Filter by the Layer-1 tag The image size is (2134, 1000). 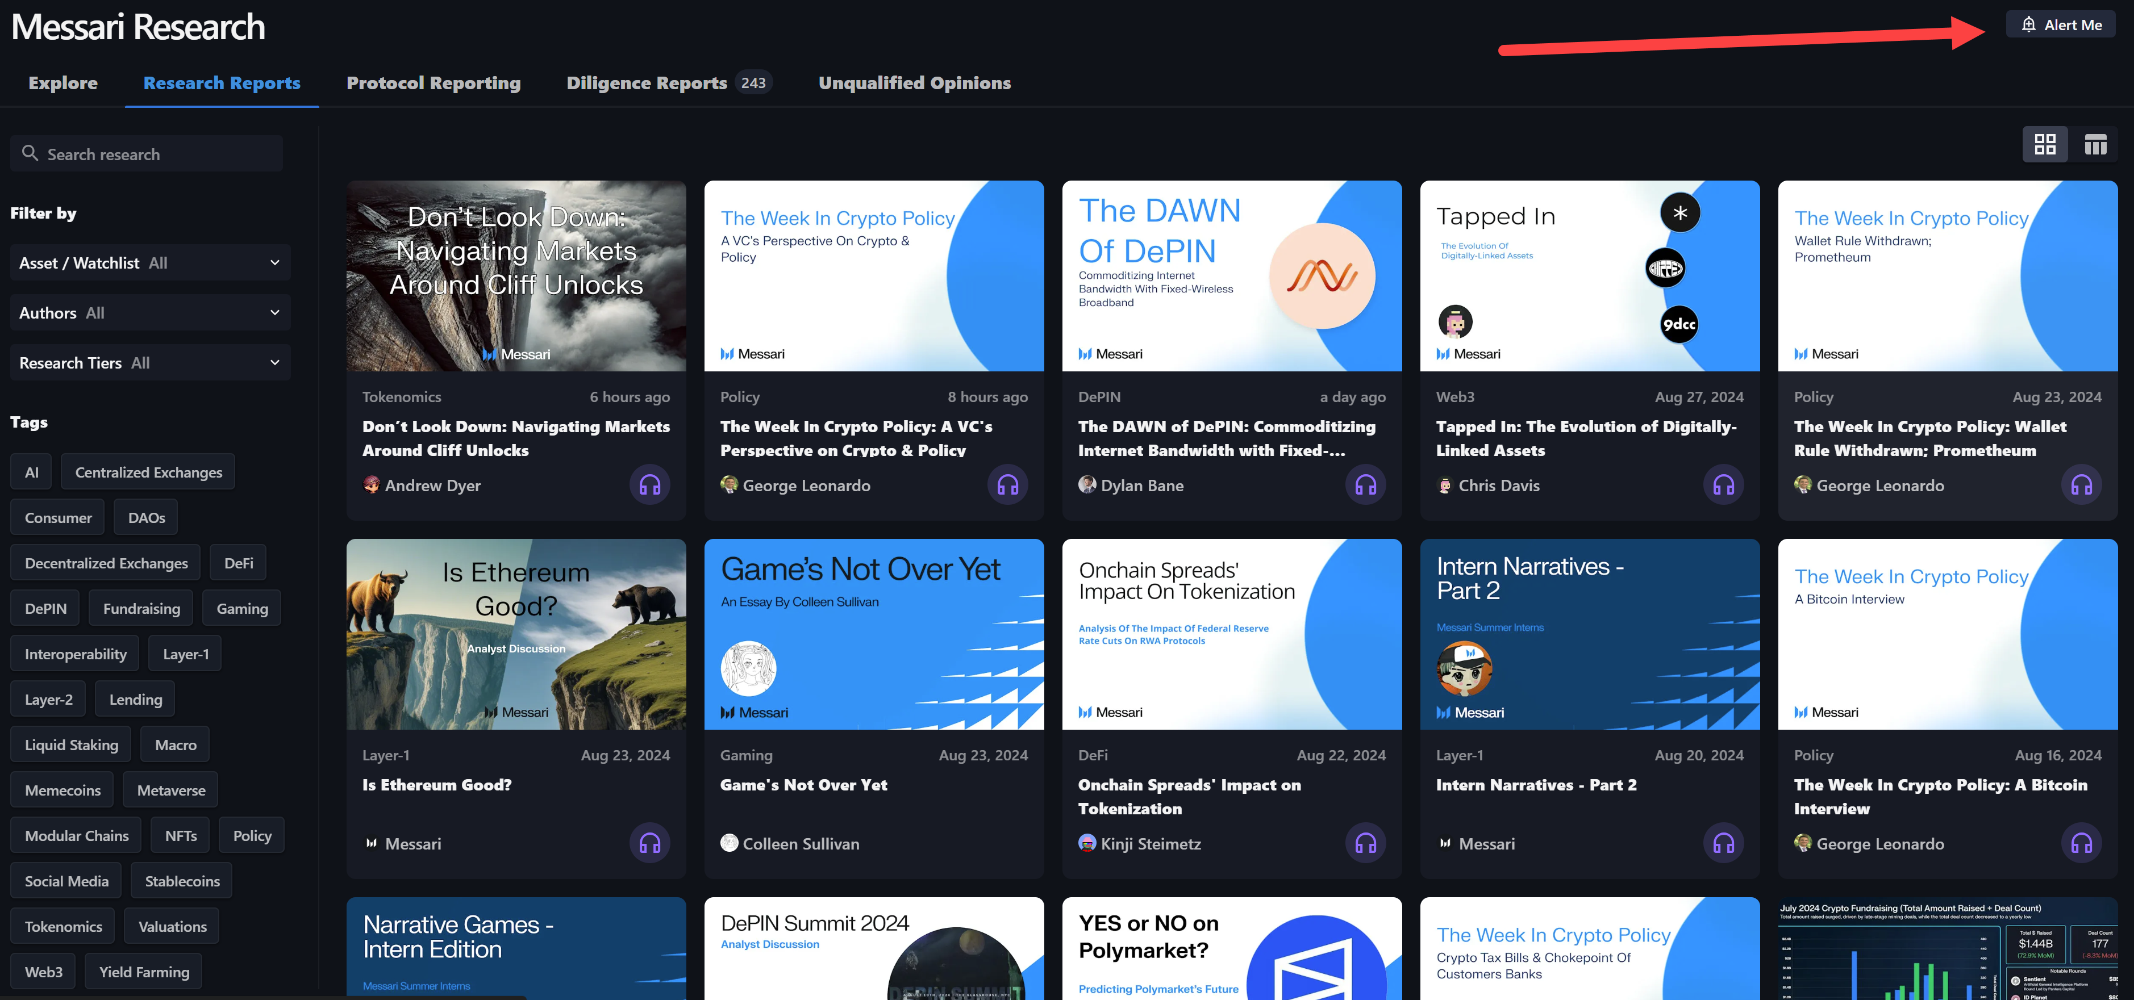click(x=186, y=654)
